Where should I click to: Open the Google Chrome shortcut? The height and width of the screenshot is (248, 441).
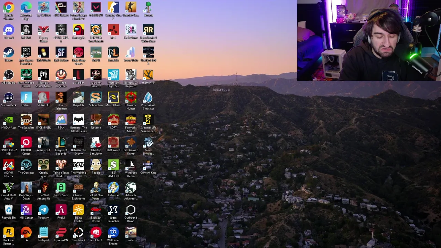(x=9, y=8)
